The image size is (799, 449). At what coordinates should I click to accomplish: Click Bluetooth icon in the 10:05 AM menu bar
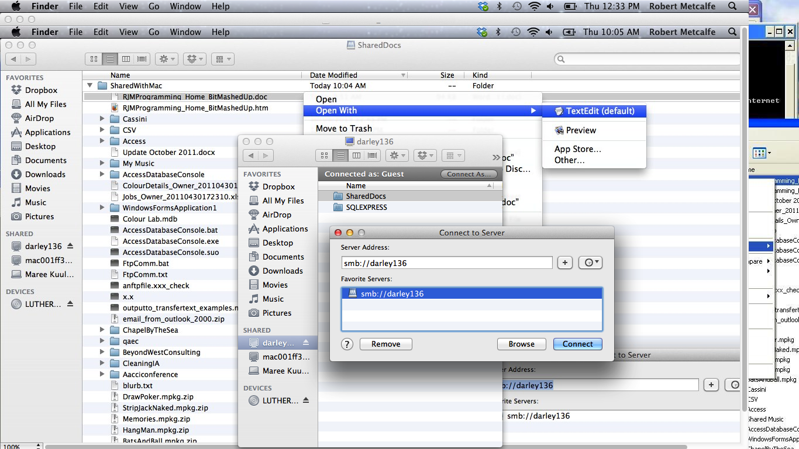(x=499, y=32)
